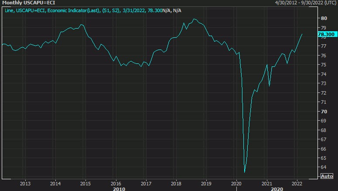Click the 76 y-axis value label
338x191 pixels.
pyautogui.click(x=324, y=56)
